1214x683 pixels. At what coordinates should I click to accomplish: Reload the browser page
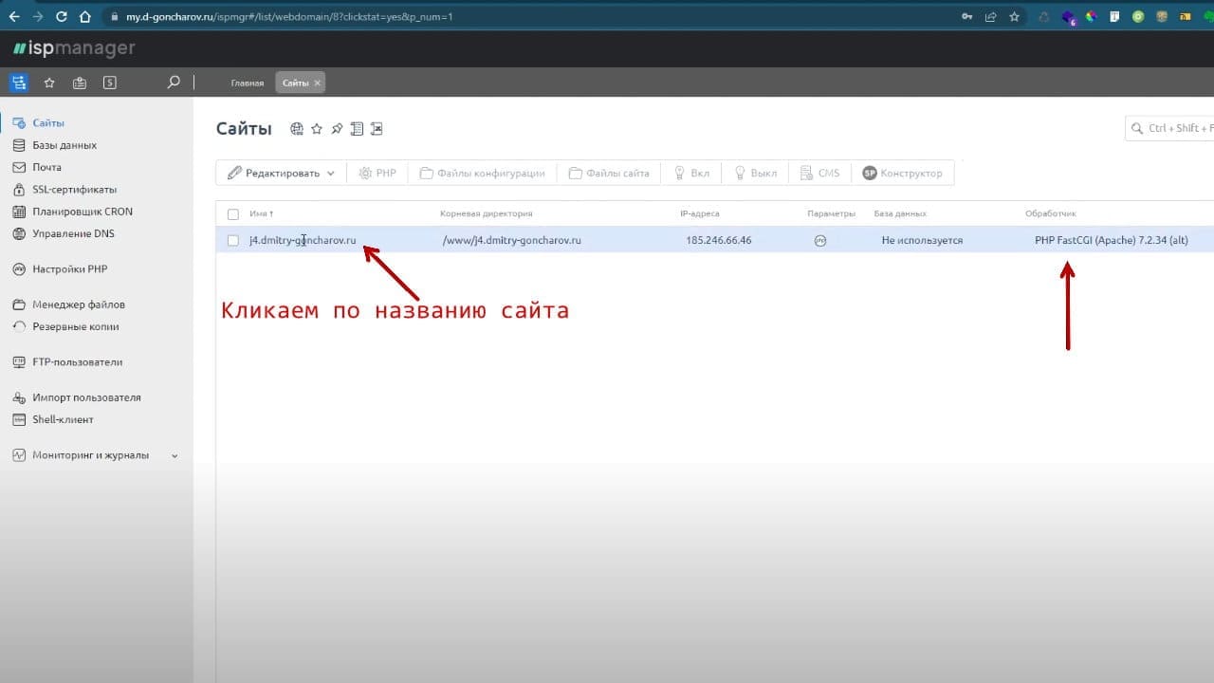tap(62, 17)
